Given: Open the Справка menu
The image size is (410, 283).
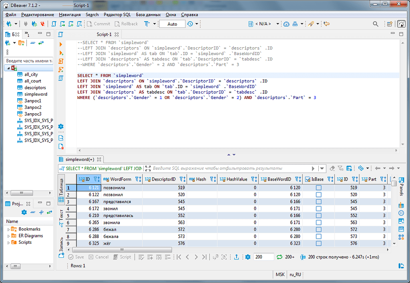Looking at the screenshot, I should (189, 15).
